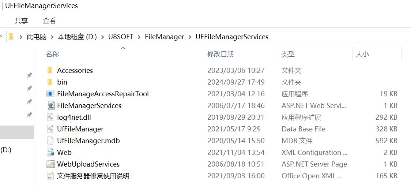The width and height of the screenshot is (411, 190).
Task: Select the FileManageAccessRepairTool application icon
Action: coord(50,94)
